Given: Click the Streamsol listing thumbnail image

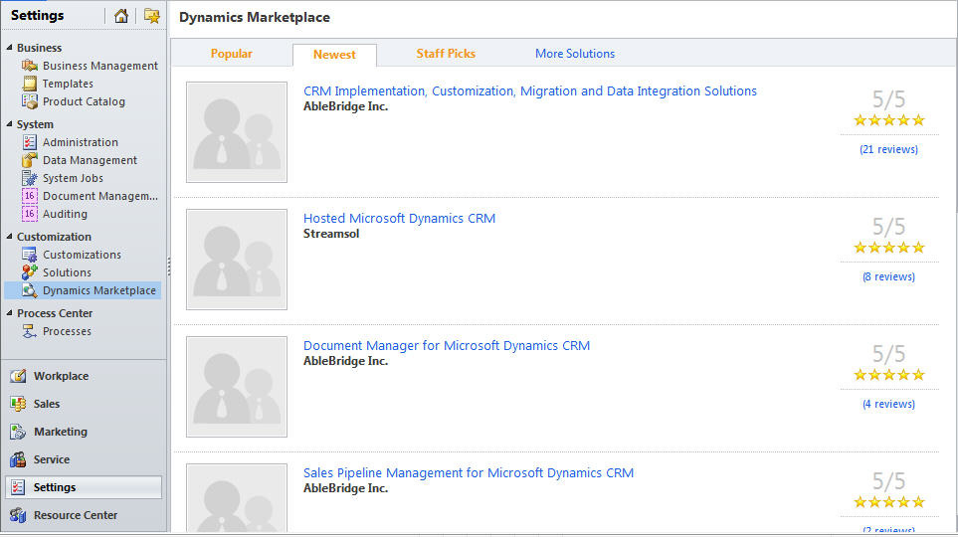Looking at the screenshot, I should tap(237, 260).
